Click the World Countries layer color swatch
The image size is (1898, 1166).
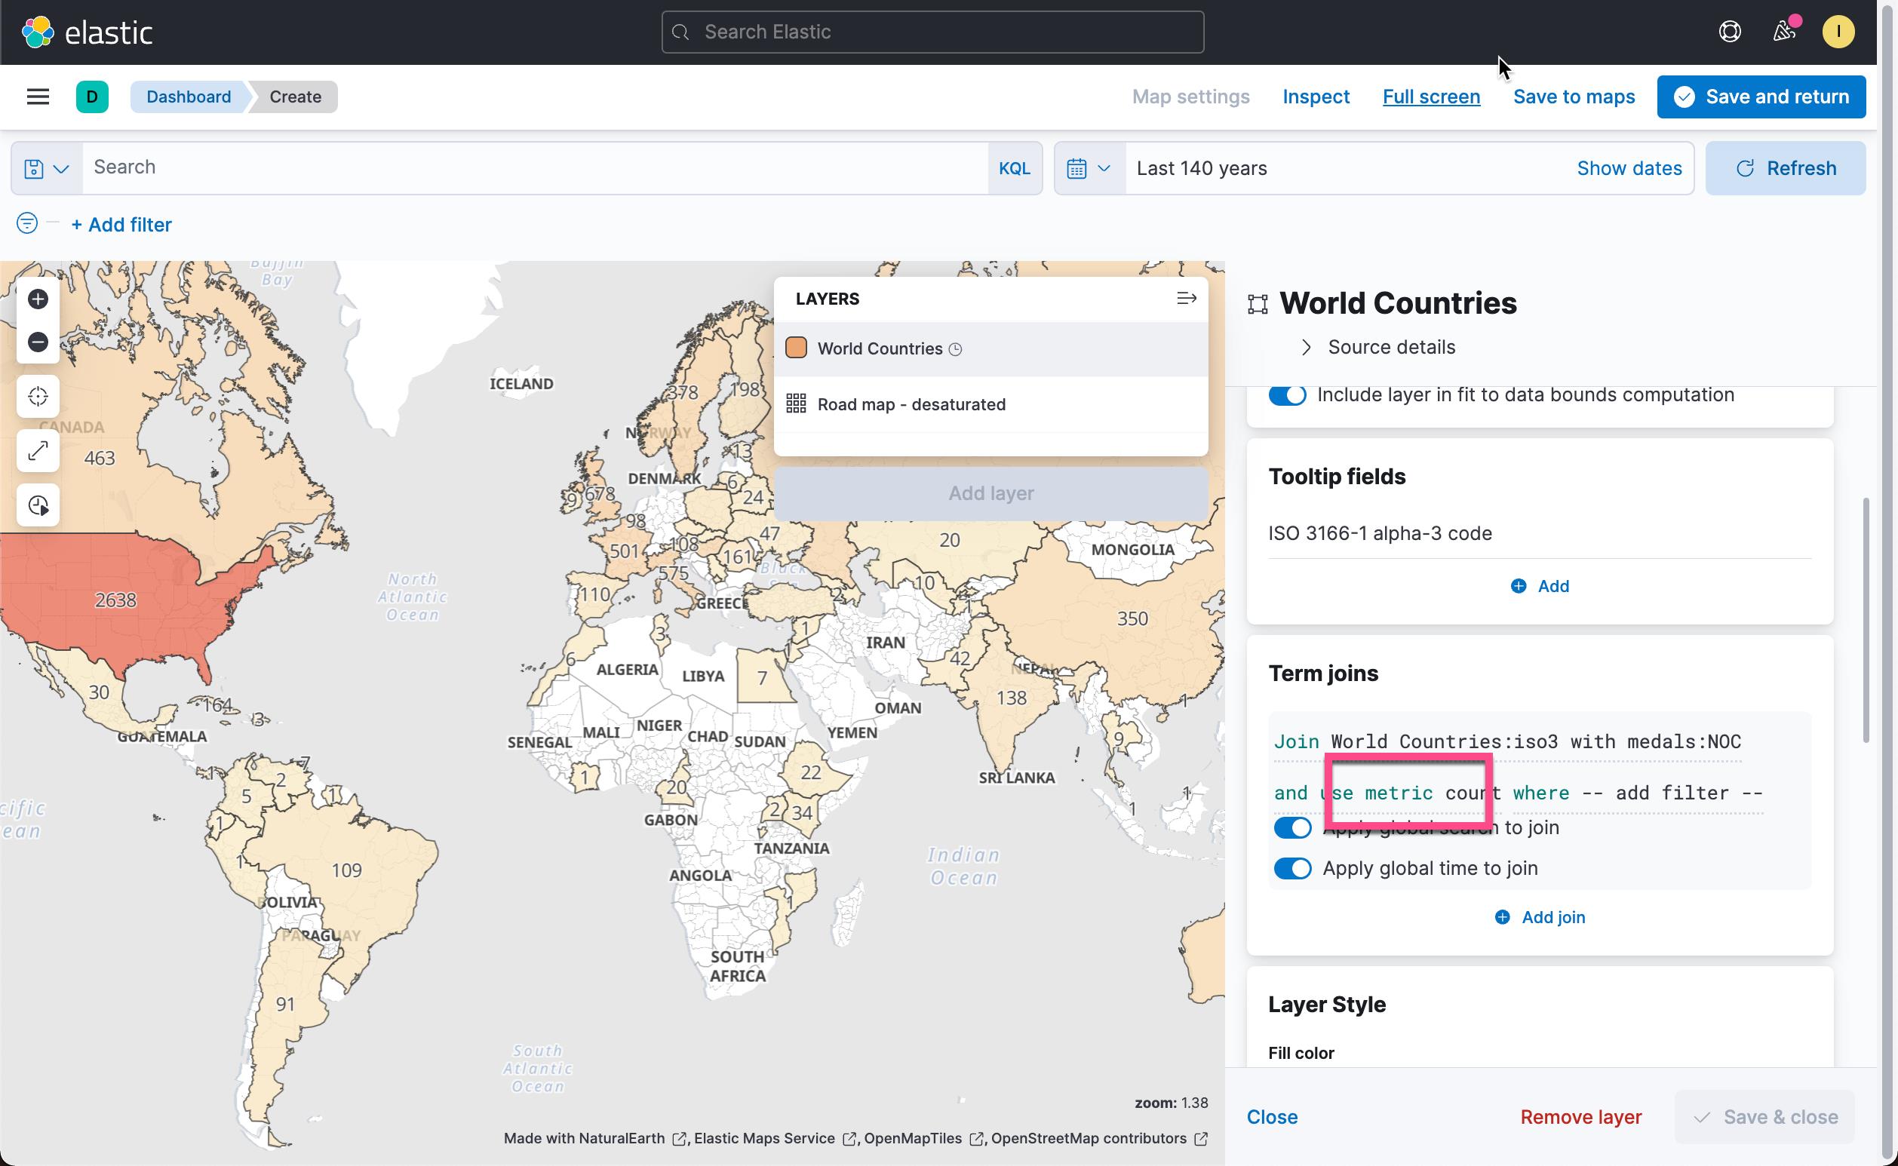[x=796, y=348]
